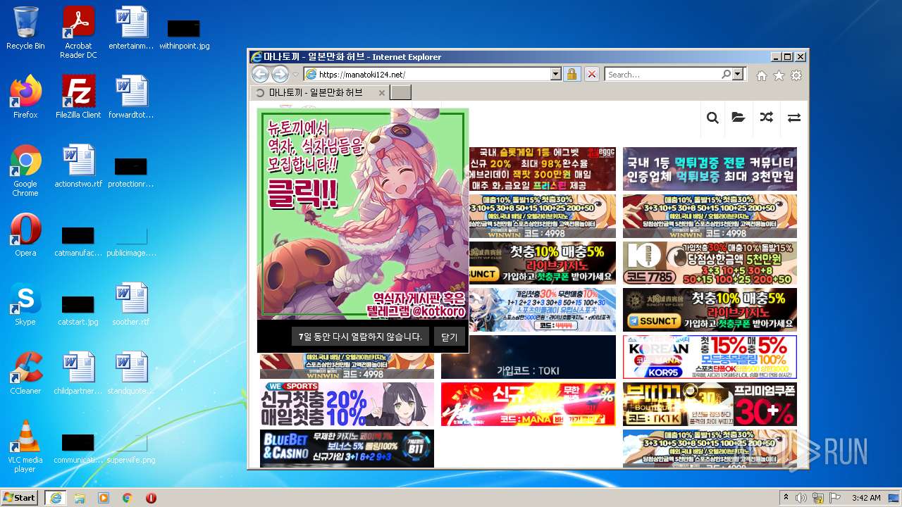Screen dimensions: 902x507
Task: Click the 닫기 popup close button
Action: pyautogui.click(x=450, y=337)
